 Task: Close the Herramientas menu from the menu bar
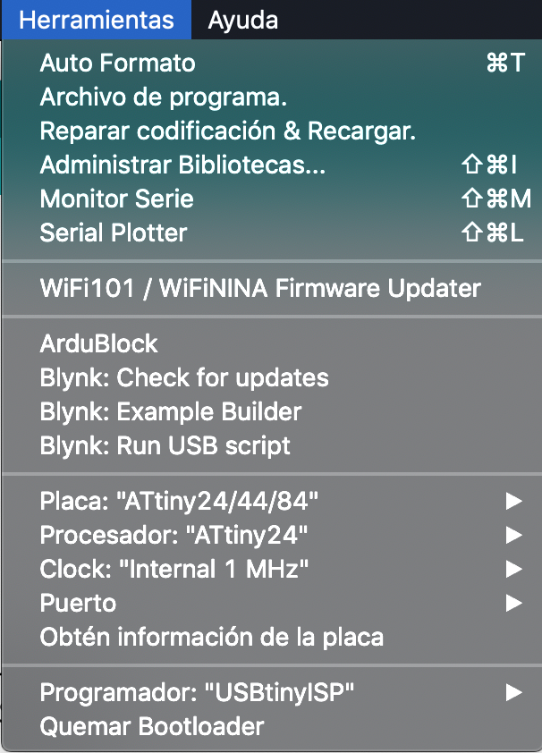pyautogui.click(x=97, y=21)
